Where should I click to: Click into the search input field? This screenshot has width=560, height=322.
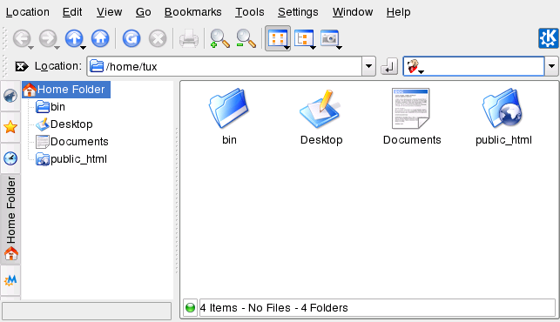474,66
